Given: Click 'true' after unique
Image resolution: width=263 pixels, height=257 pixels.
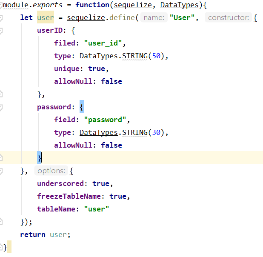Looking at the screenshot, I should tap(97, 69).
